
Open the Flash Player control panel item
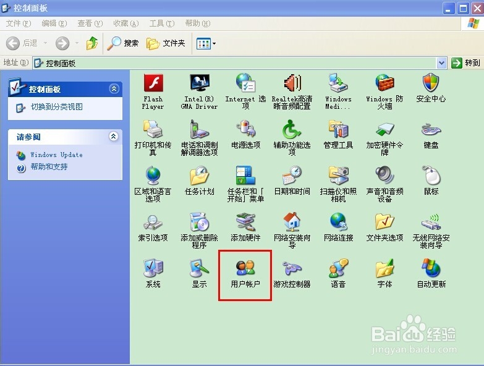click(x=153, y=91)
